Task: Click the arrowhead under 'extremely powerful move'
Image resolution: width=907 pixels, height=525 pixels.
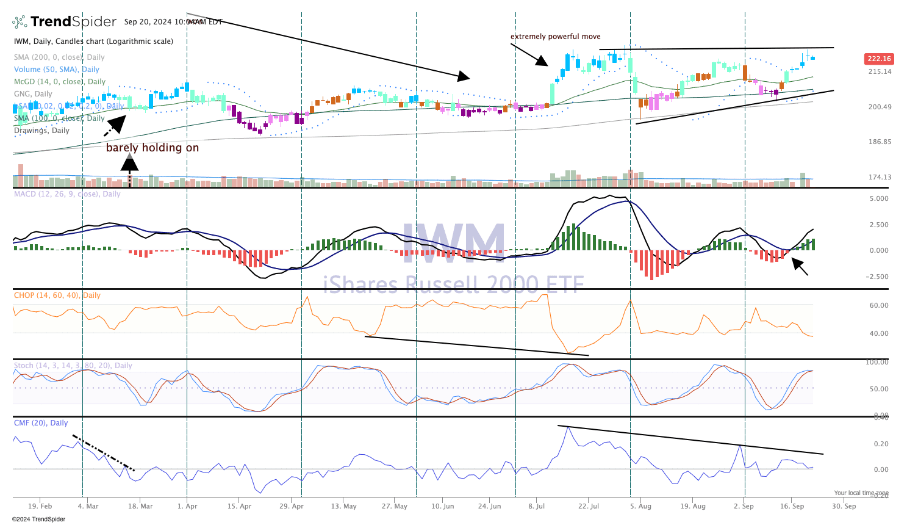Action: click(x=541, y=60)
